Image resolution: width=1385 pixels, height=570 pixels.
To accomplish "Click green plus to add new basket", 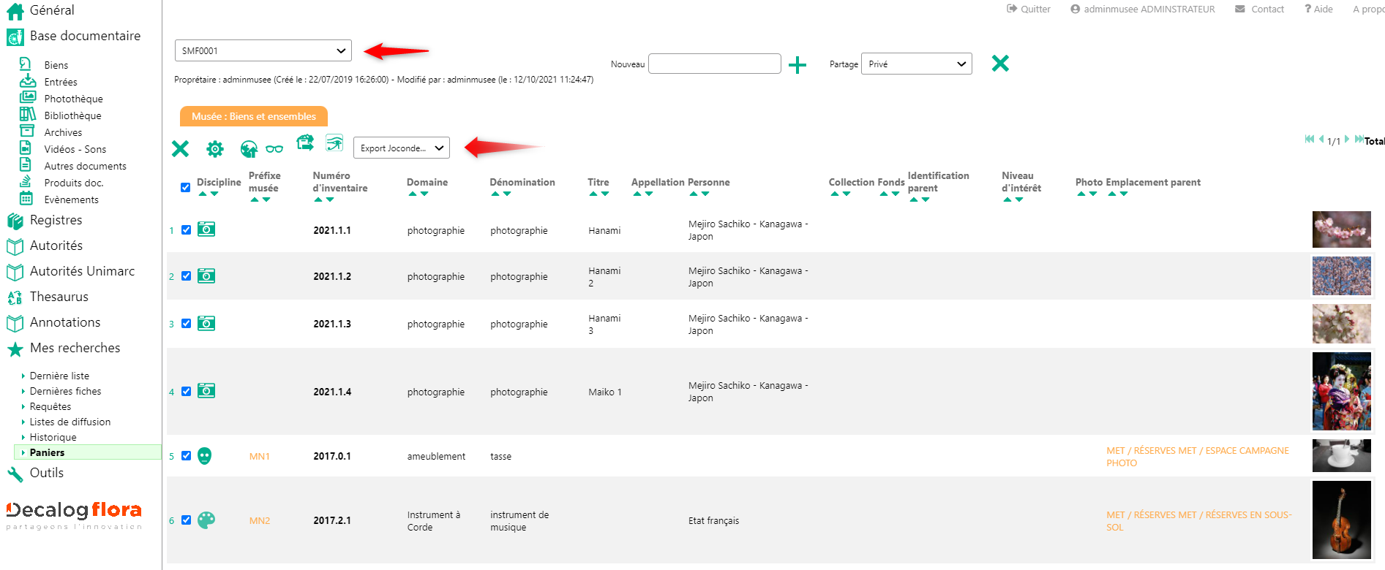I will 797,65.
